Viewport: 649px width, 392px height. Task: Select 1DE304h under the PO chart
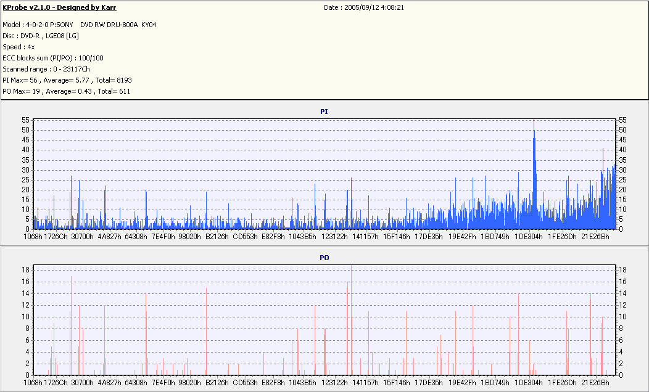point(529,383)
